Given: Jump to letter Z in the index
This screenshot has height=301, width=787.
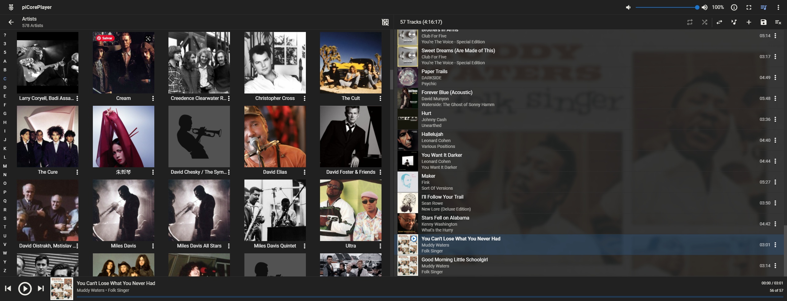Looking at the screenshot, I should pyautogui.click(x=5, y=271).
